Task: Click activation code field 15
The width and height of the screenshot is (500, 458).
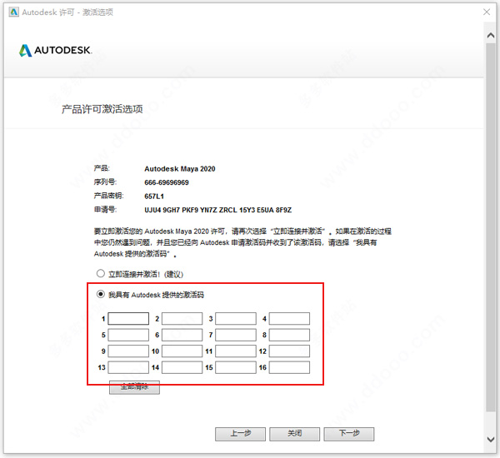Action: click(236, 367)
